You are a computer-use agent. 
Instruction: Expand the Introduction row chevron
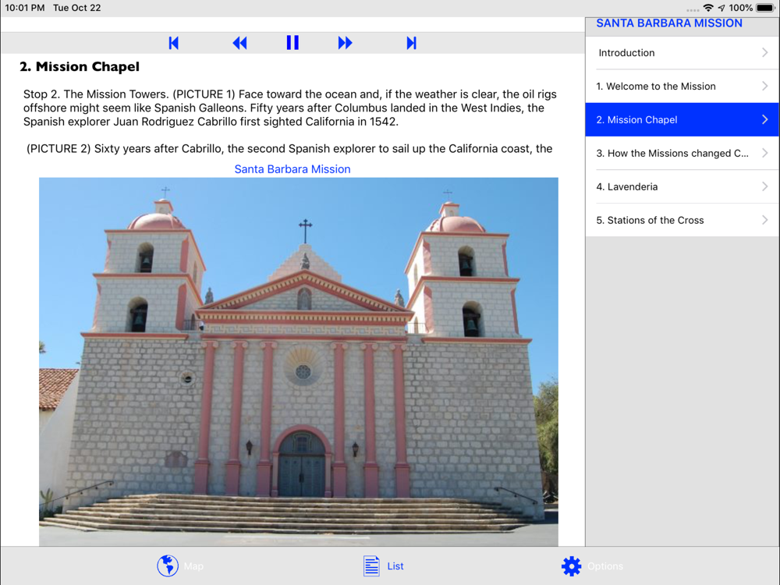tap(765, 52)
